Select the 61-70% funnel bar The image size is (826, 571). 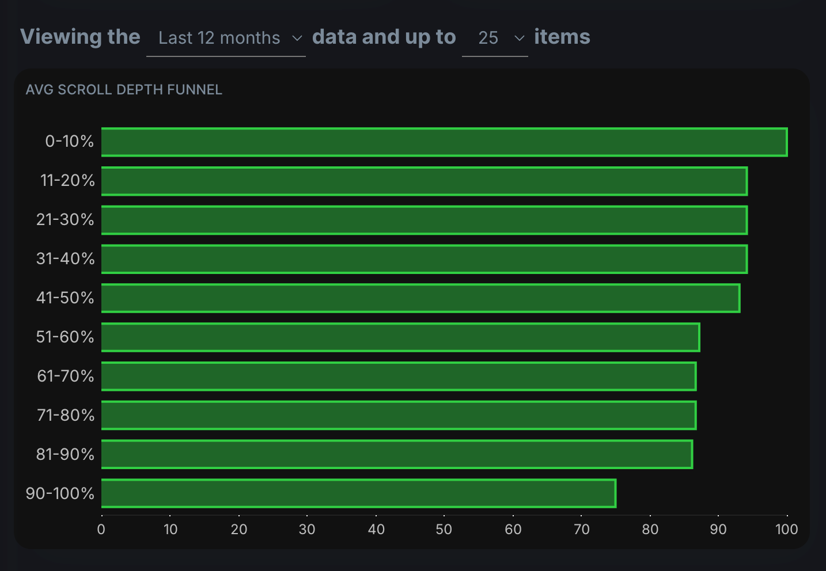[x=399, y=376]
